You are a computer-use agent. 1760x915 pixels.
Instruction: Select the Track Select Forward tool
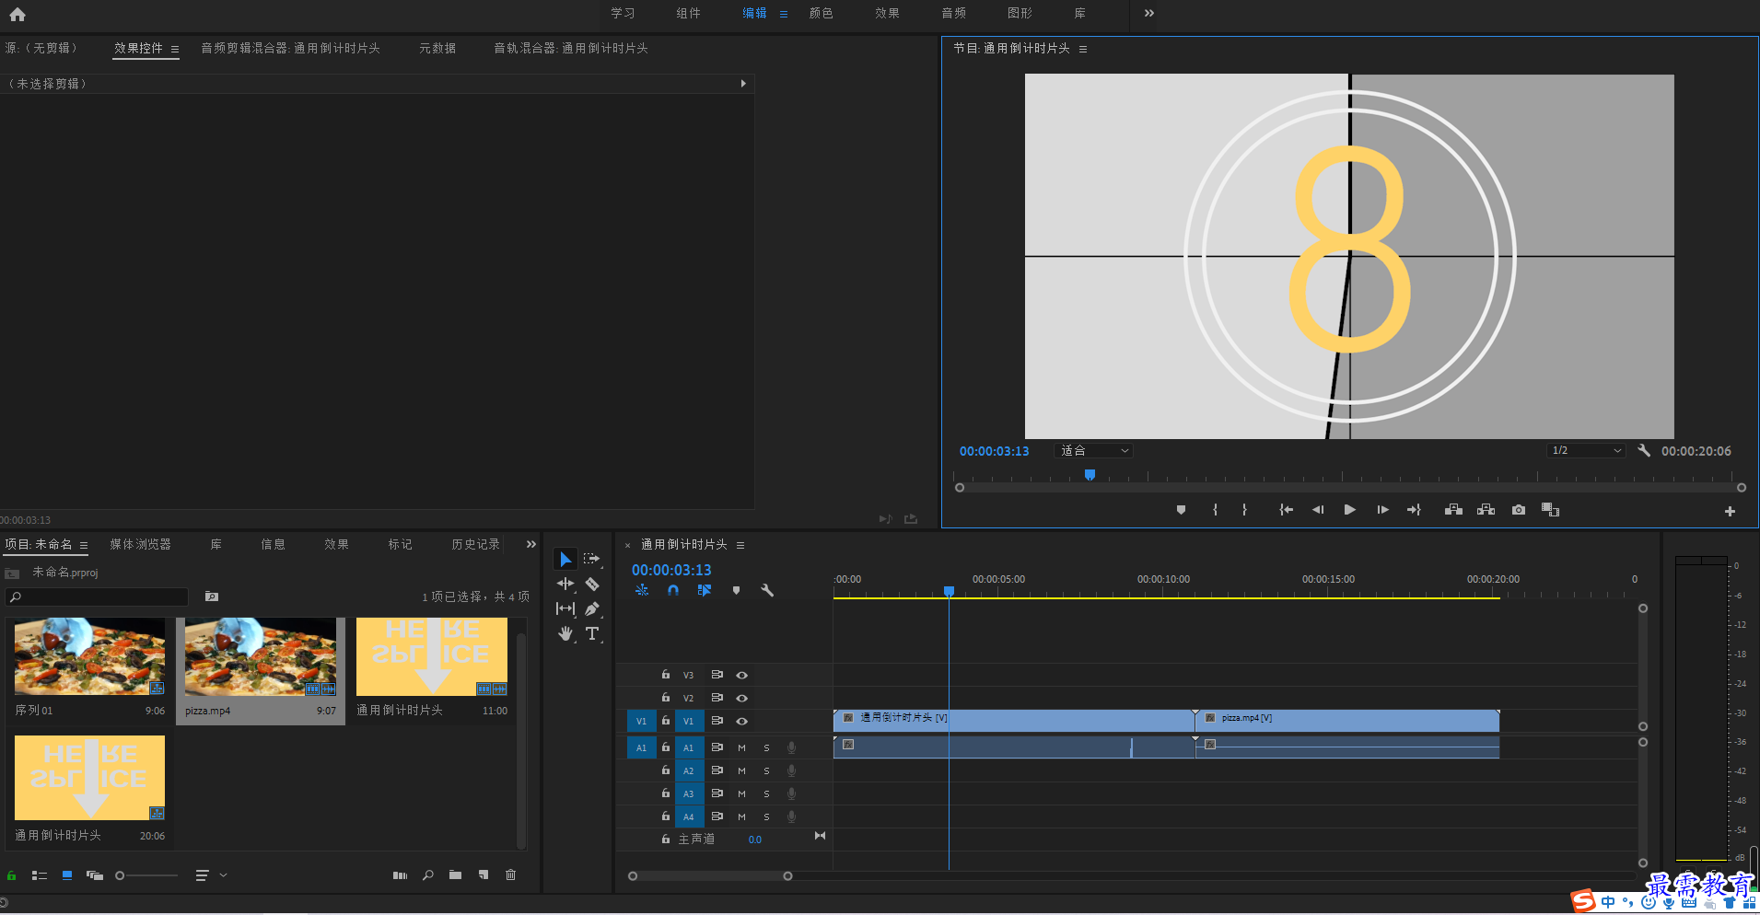[591, 559]
